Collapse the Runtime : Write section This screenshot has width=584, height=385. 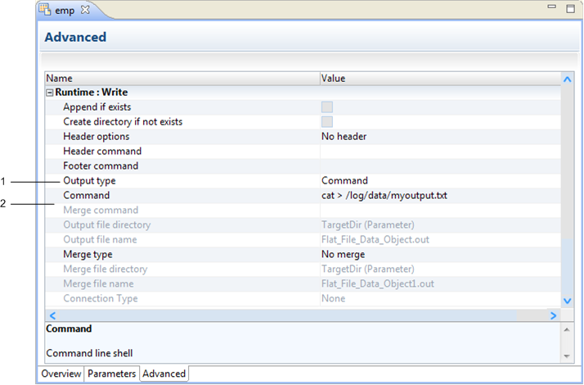[50, 93]
